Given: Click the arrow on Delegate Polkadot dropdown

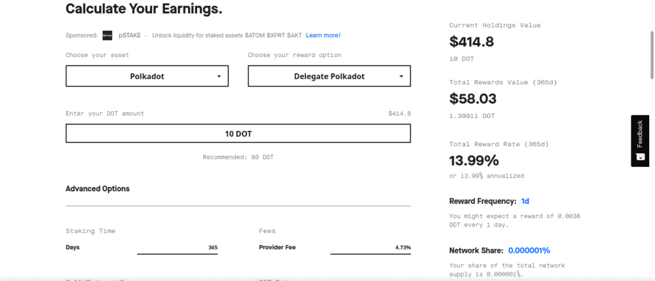Looking at the screenshot, I should point(401,77).
